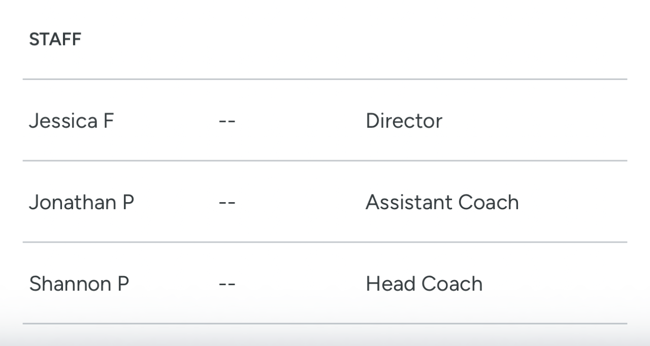Click the word "Coach" in Assistant Coach
The height and width of the screenshot is (346, 650).
tap(488, 203)
